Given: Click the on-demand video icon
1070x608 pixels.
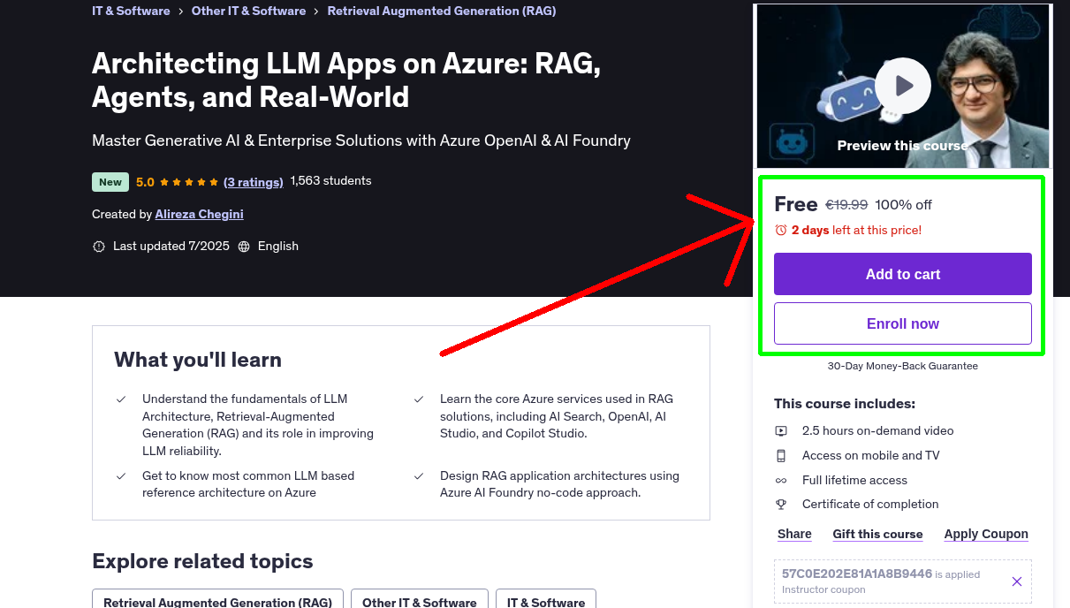Looking at the screenshot, I should (781, 431).
